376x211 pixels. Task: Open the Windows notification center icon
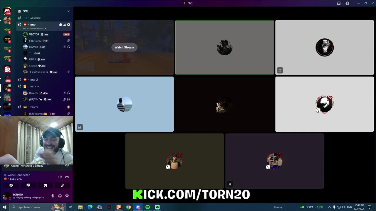(x=370, y=207)
